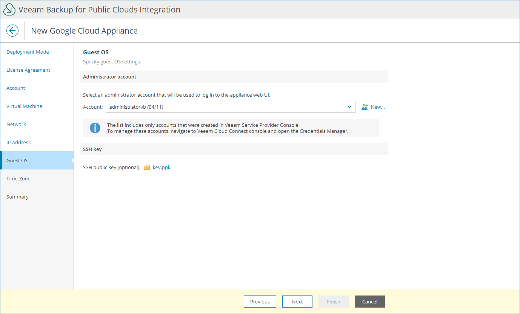Switch to the Virtual Machine step
520x314 pixels.
point(24,106)
